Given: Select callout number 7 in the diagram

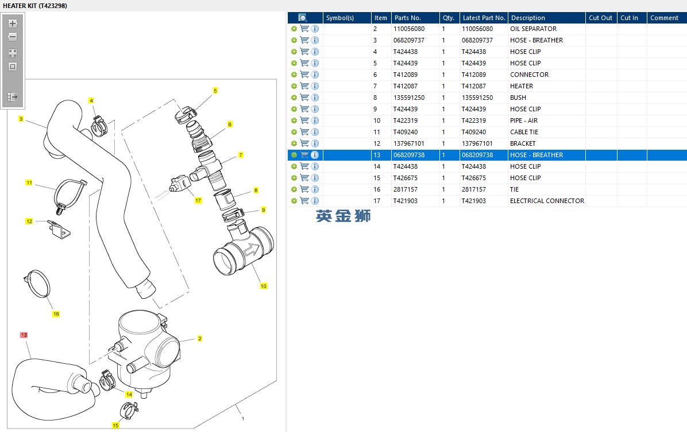Looking at the screenshot, I should 241,155.
